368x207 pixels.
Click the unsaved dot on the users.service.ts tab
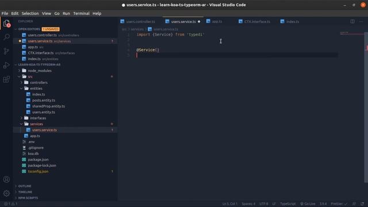[199, 22]
